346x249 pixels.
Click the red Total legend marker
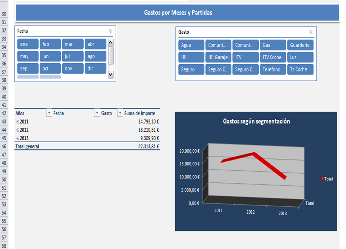(322, 179)
